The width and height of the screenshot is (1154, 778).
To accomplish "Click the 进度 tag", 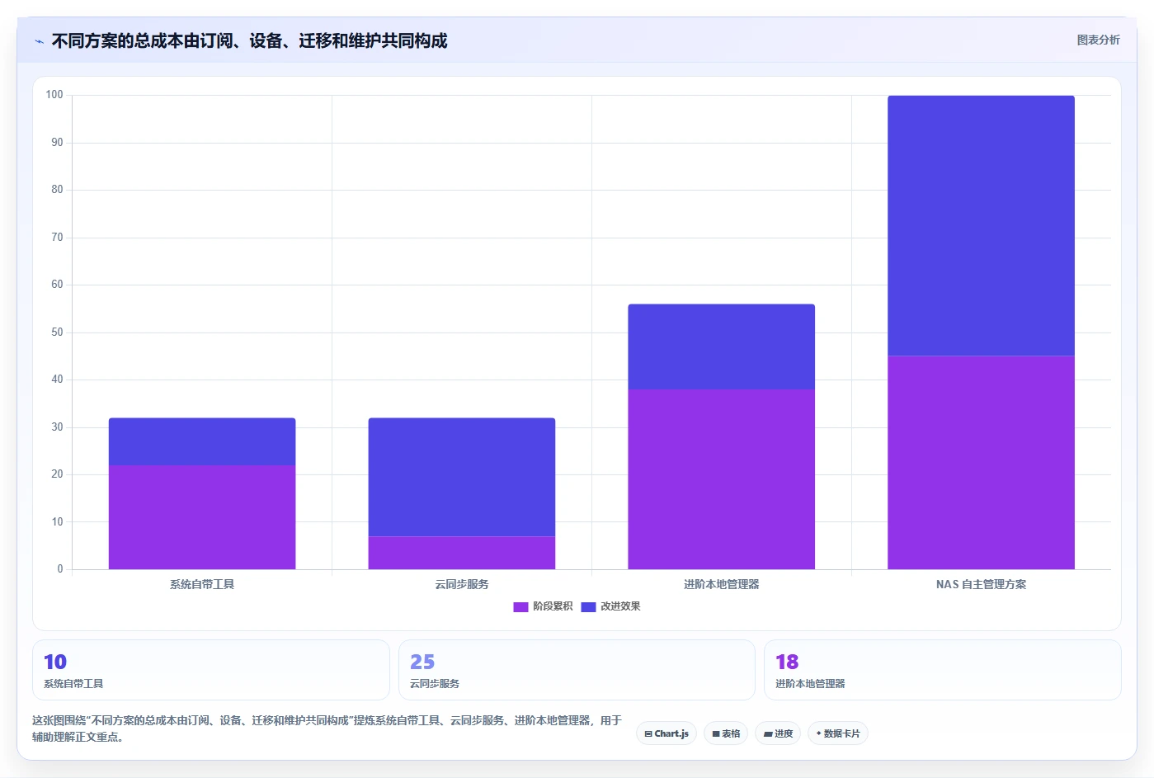I will pyautogui.click(x=778, y=733).
